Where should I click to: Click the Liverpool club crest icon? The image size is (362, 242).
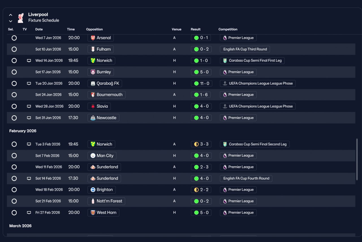20,18
